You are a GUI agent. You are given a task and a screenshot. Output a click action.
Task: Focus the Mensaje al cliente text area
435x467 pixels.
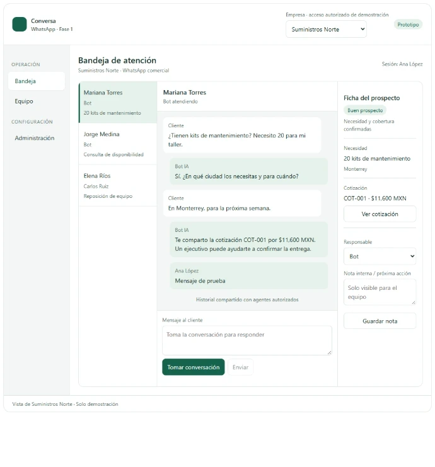pos(247,340)
